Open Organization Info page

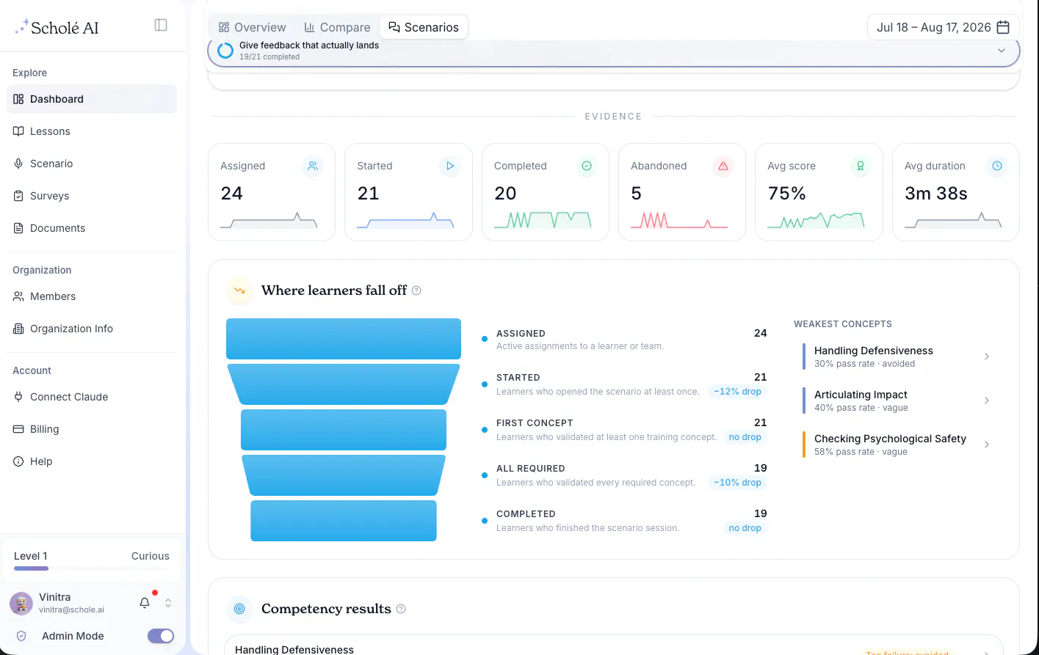pos(92,329)
